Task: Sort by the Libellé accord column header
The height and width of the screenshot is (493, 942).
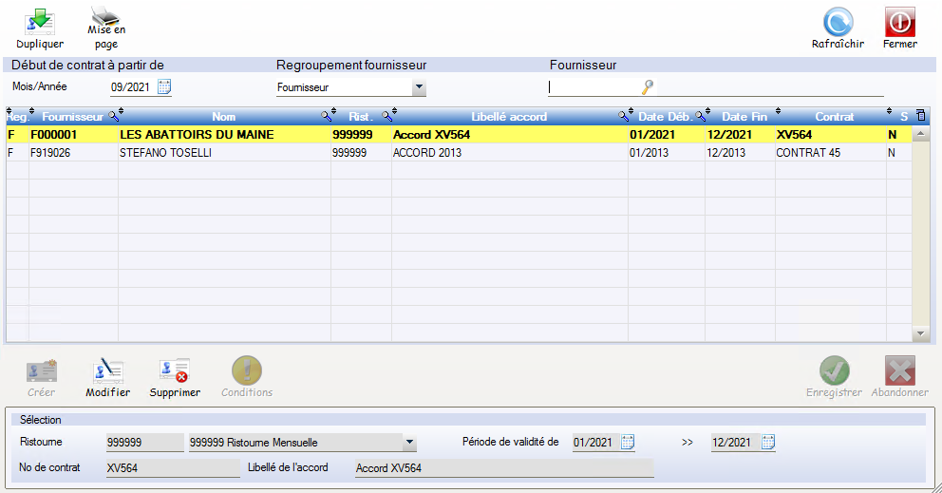Action: [x=509, y=117]
